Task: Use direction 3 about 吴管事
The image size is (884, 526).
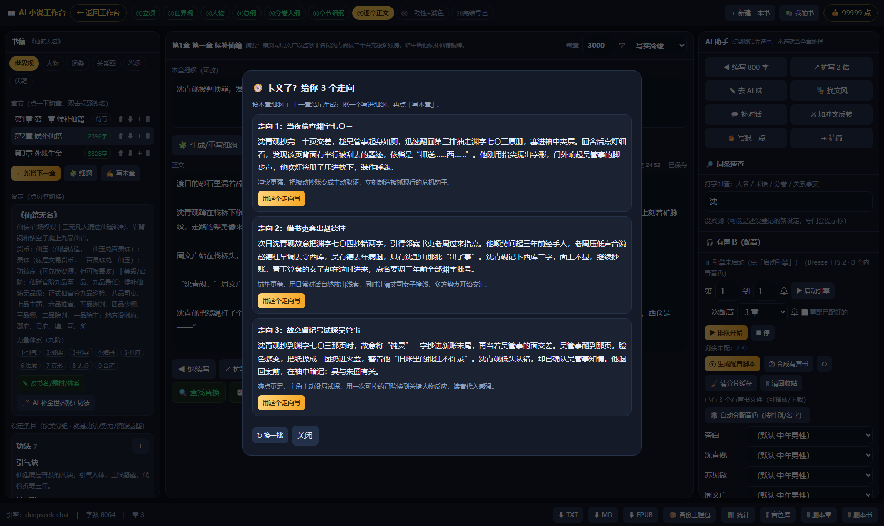Action: point(281,402)
